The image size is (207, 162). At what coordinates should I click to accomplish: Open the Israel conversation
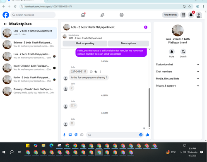click(29, 68)
